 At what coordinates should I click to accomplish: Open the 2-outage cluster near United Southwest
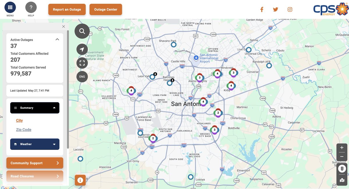[x=153, y=138]
